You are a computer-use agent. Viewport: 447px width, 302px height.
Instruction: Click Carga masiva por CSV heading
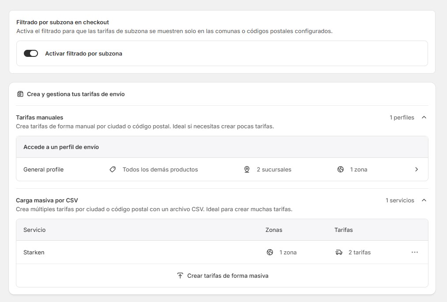point(47,200)
